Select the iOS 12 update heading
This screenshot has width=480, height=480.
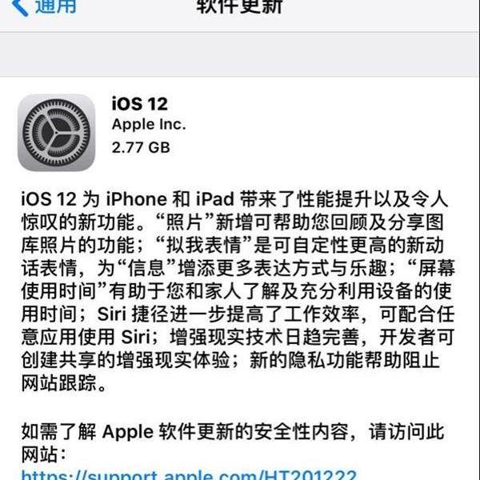140,104
